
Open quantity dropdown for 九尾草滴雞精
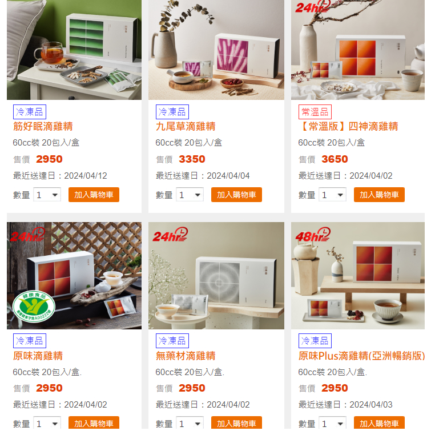tap(190, 195)
